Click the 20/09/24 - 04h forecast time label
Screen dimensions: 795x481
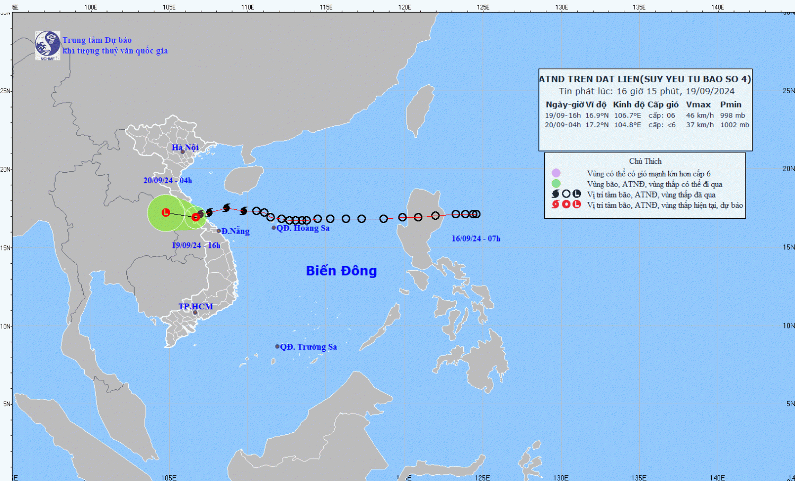pyautogui.click(x=167, y=181)
